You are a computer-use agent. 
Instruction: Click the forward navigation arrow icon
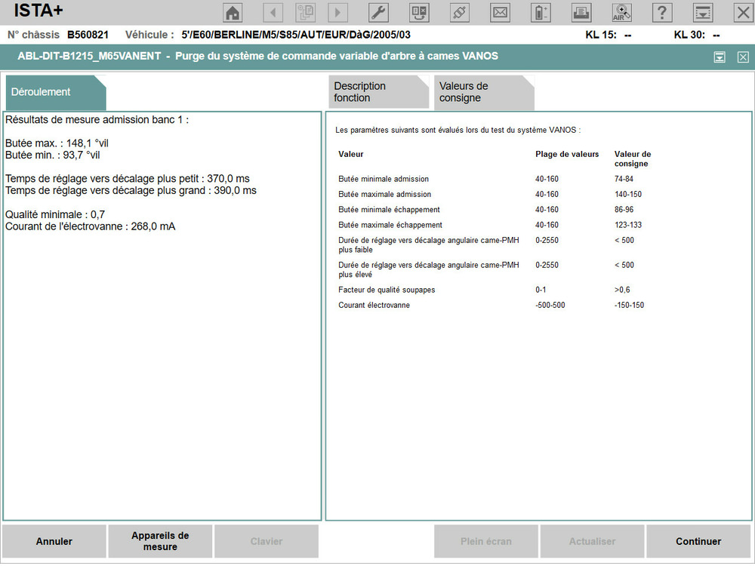click(337, 13)
